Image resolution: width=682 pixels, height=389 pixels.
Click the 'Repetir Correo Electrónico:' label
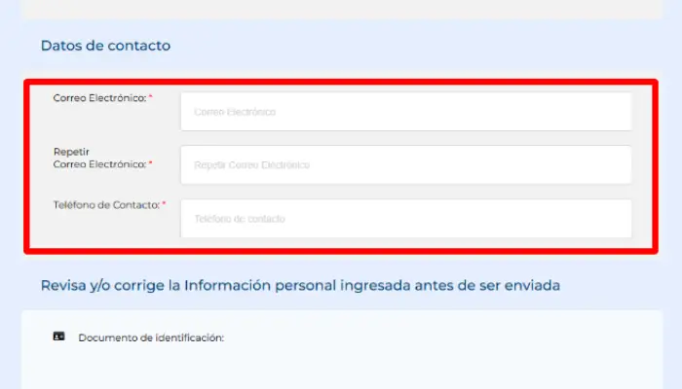tap(99, 158)
